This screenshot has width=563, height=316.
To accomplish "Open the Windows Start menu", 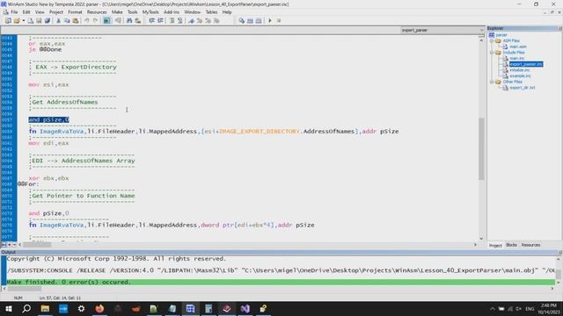I will (8, 308).
